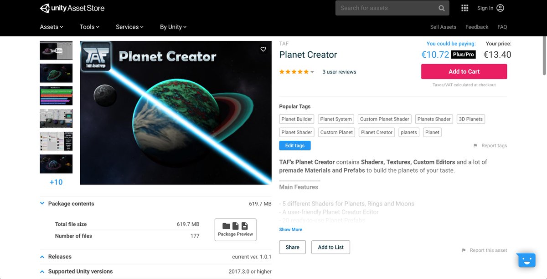The height and width of the screenshot is (279, 547).
Task: Click the Report this asset link text
Action: pos(488,250)
